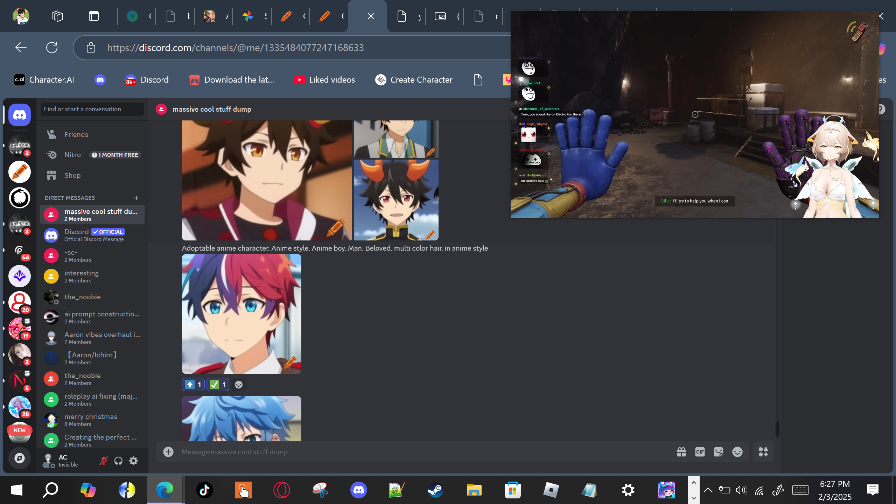Open Explore Discoverable Servers compass
Viewport: 896px width, 504px height.
tap(20, 458)
